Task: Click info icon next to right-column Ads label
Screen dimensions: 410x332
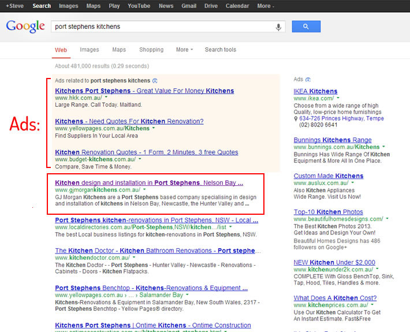Action: 308,80
